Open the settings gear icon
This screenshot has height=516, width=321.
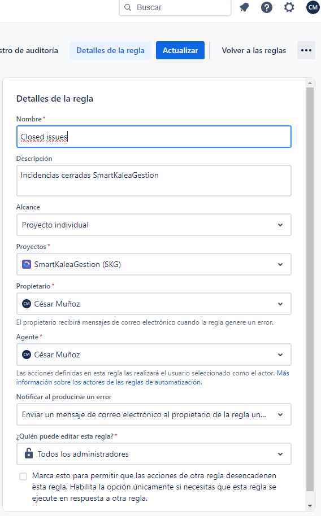point(289,7)
